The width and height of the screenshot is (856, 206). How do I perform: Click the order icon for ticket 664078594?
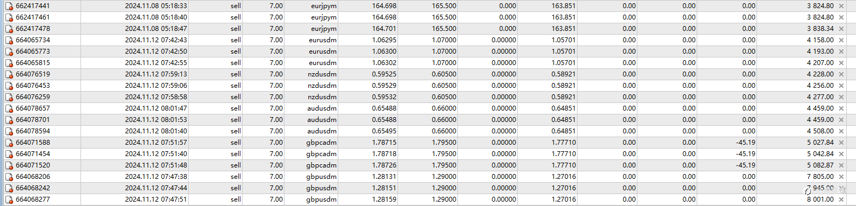(9, 131)
